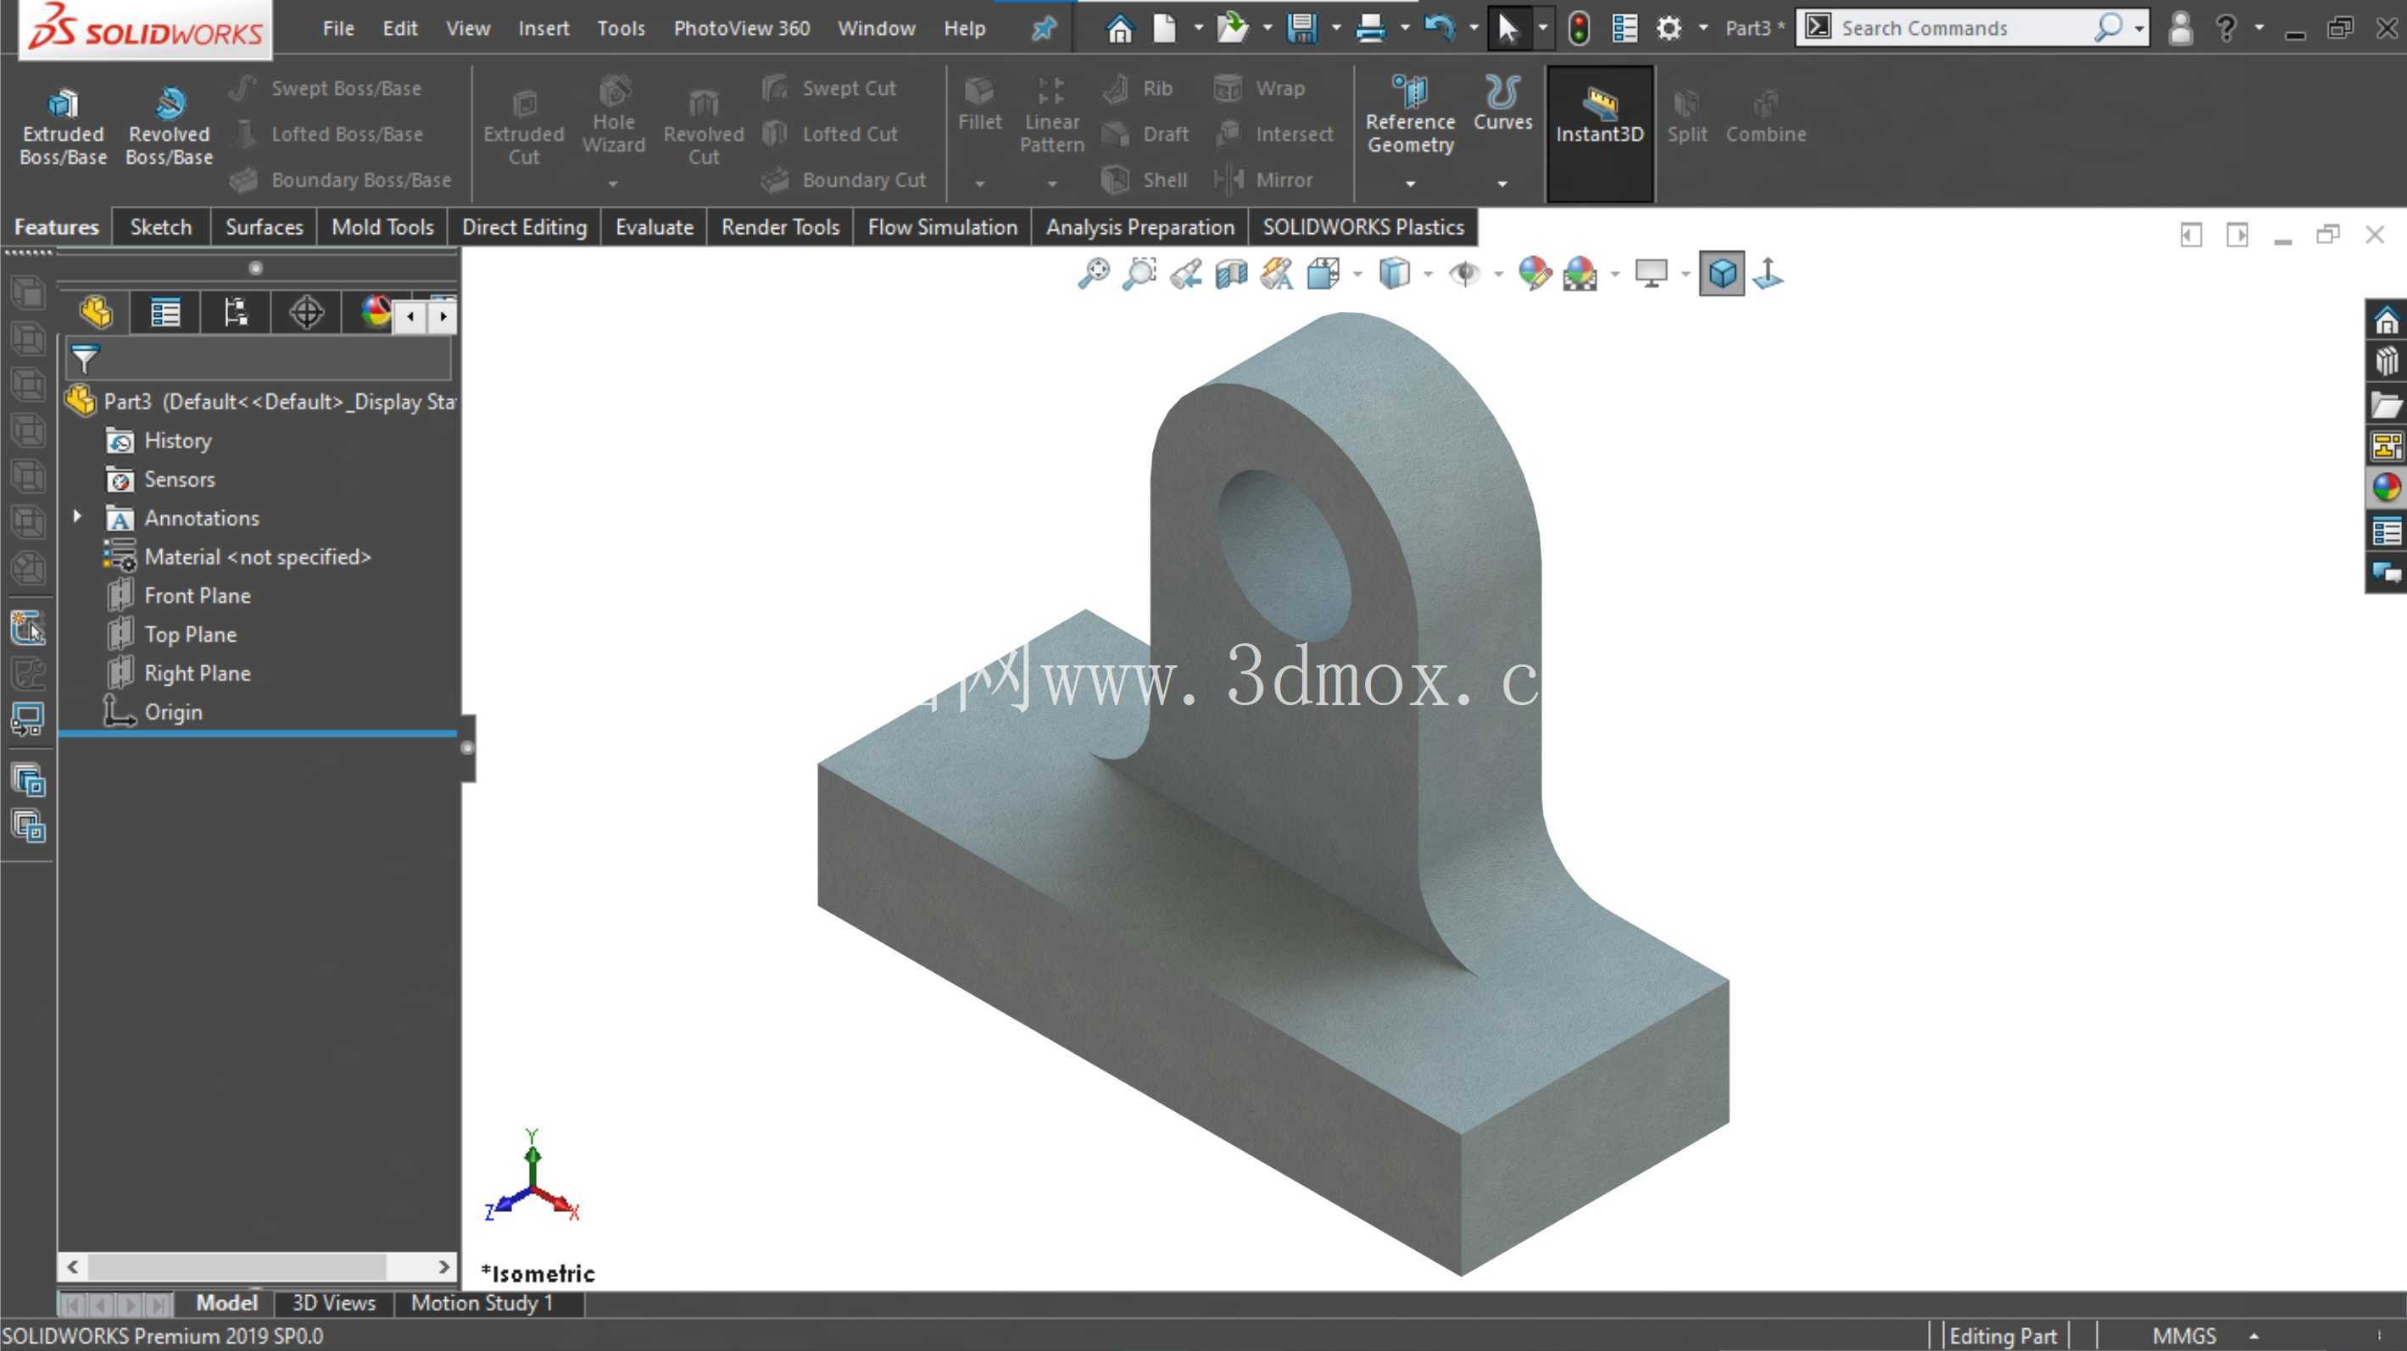This screenshot has height=1351, width=2407.
Task: Open File Properties icon
Action: coord(1624,28)
